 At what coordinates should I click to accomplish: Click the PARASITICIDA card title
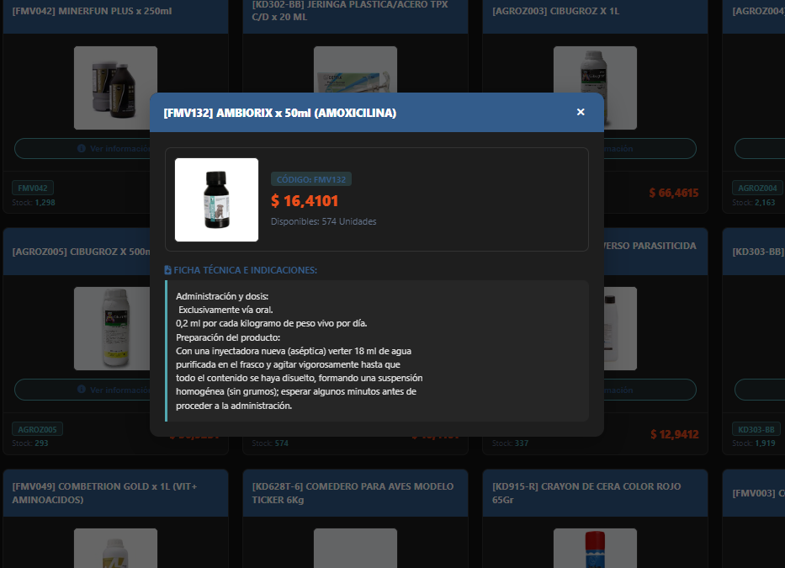(650, 246)
